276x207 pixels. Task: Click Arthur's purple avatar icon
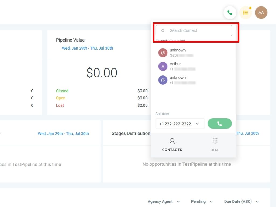[x=163, y=66]
